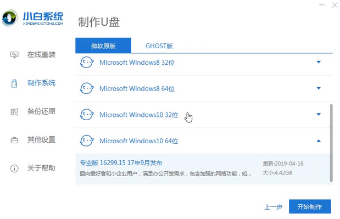Expand the Microsoft Windows8 32位 arrow

(x=319, y=62)
